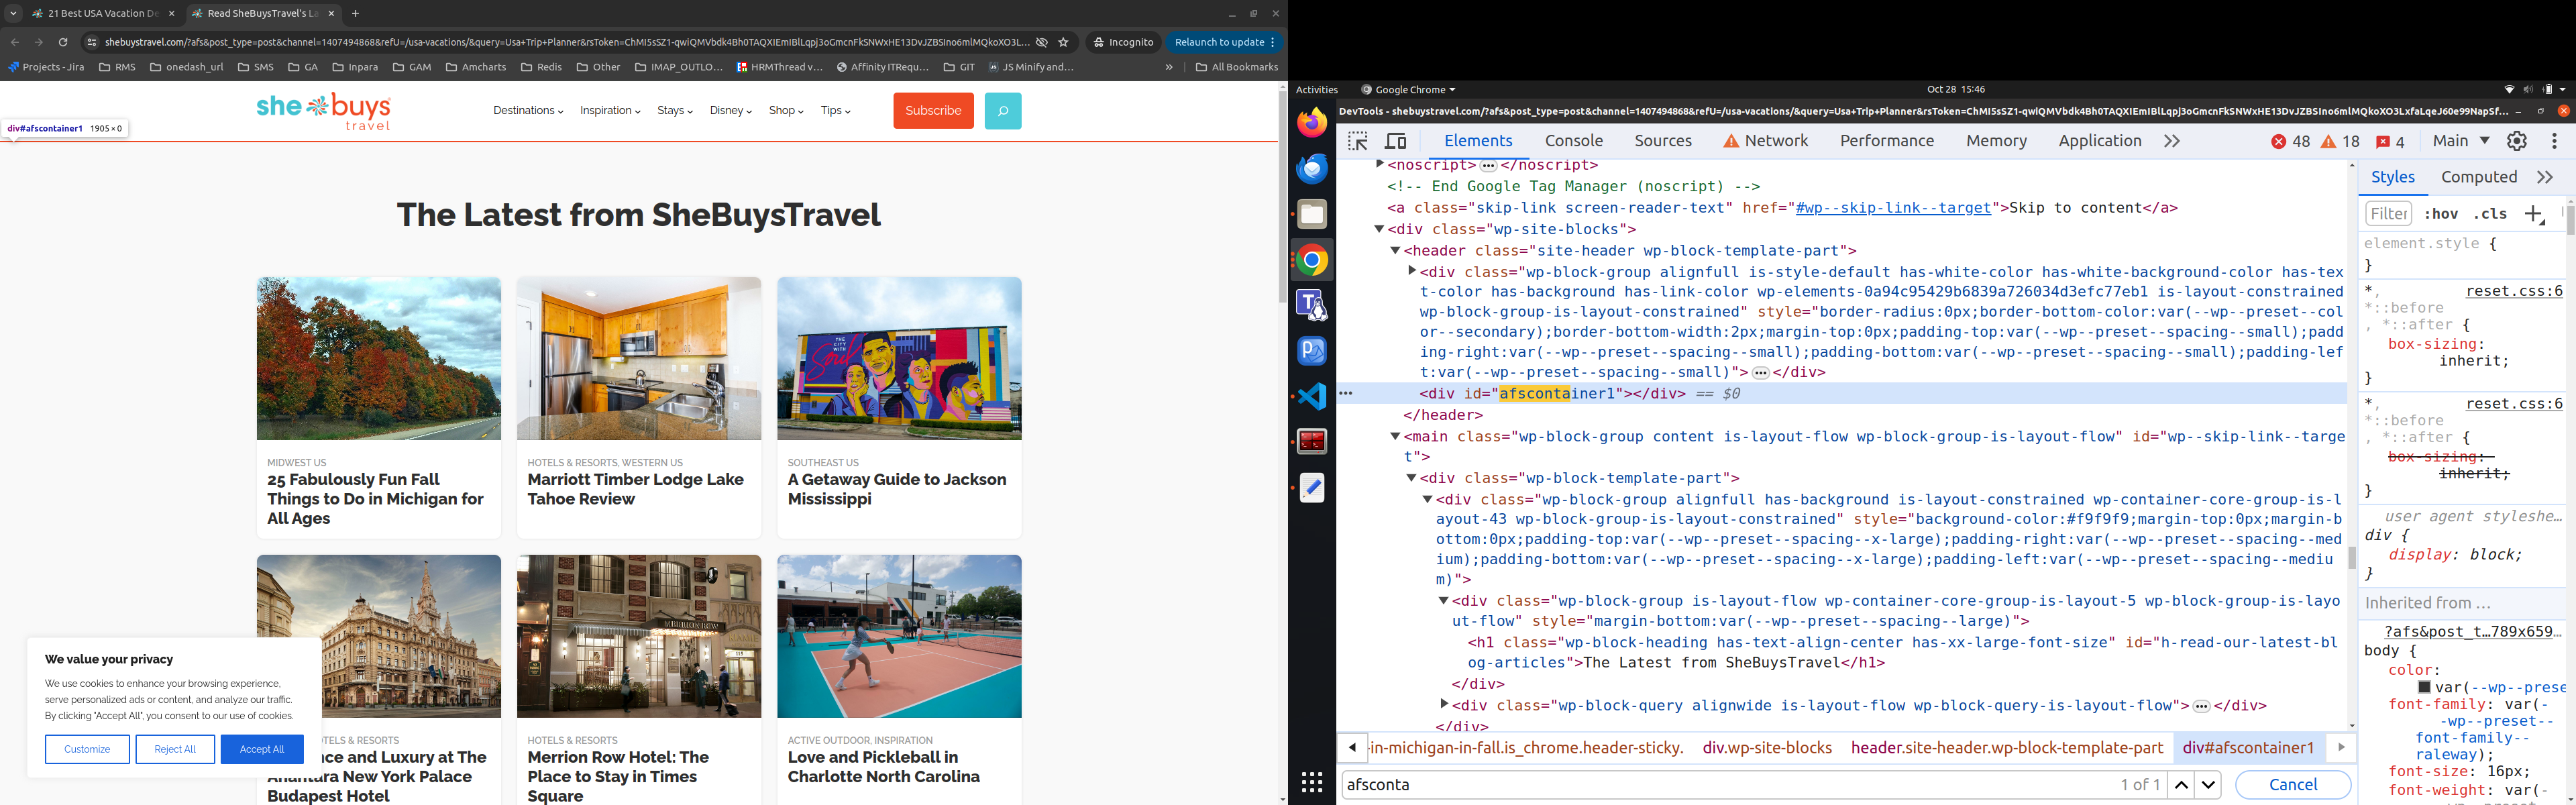Click the bookmark star icon in address bar

[x=1063, y=42]
